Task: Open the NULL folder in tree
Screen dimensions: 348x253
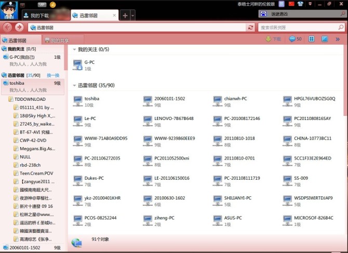Action: tap(22, 157)
